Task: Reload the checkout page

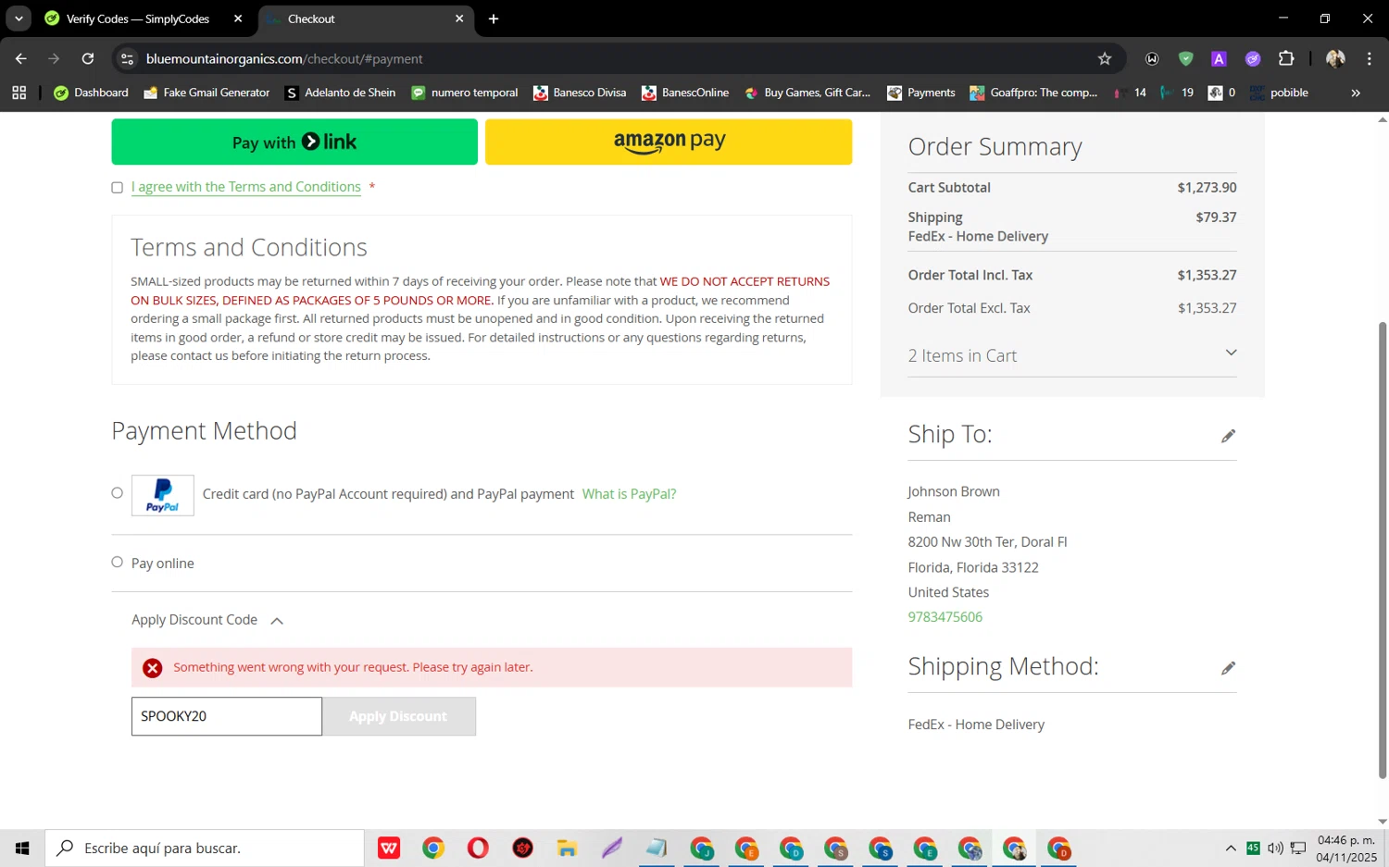Action: click(88, 58)
